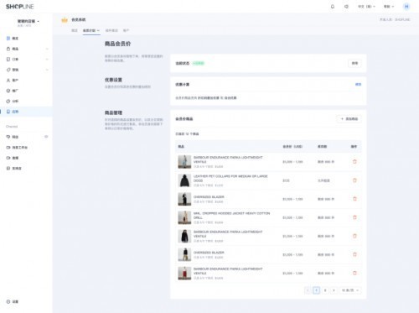Open the announcements megaphone icon in header
Screen dimensions: 419x313
(x=346, y=7)
